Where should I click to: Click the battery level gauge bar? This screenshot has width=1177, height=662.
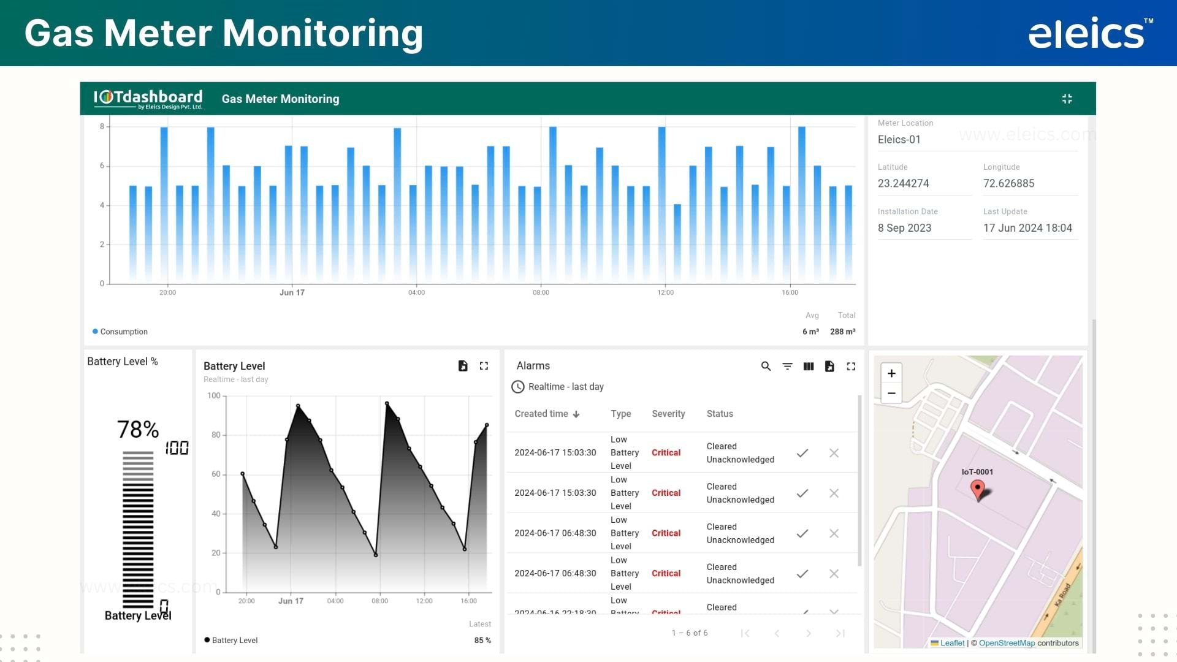click(x=138, y=529)
